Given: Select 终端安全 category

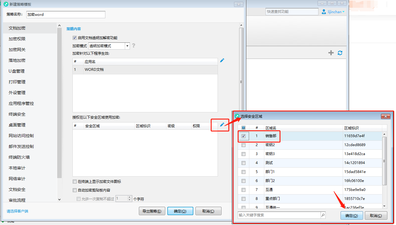Looking at the screenshot, I should [30, 114].
